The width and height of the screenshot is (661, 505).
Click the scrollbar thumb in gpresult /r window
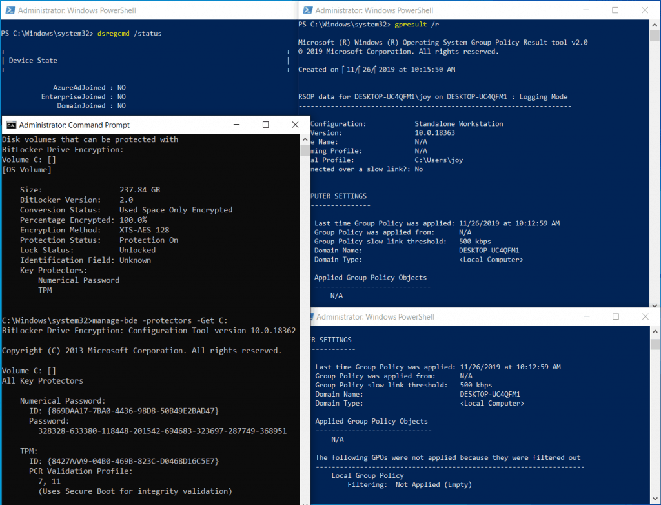coord(655,36)
